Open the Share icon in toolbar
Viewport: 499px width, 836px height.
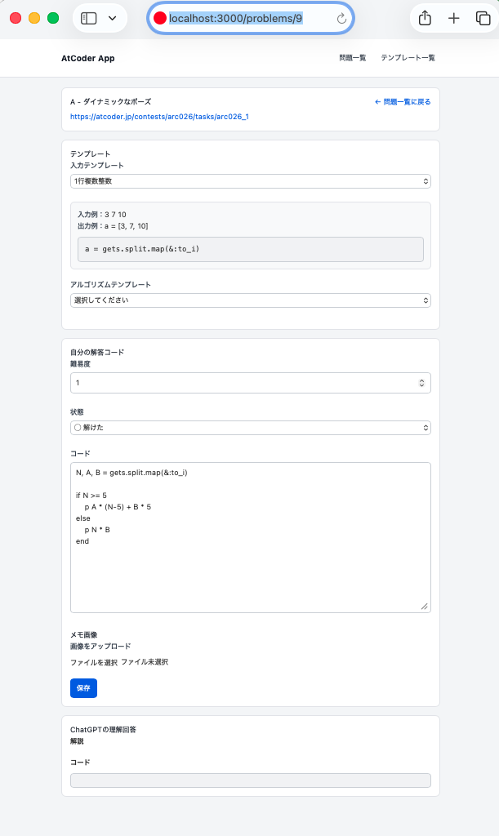(x=425, y=18)
